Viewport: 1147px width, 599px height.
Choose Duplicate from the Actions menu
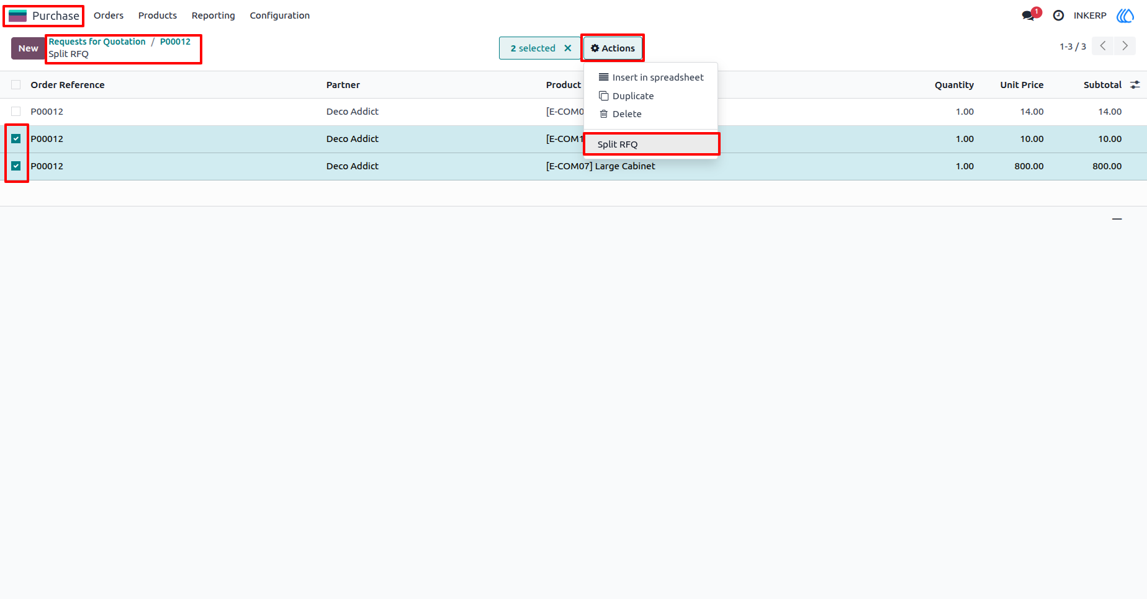tap(651, 96)
